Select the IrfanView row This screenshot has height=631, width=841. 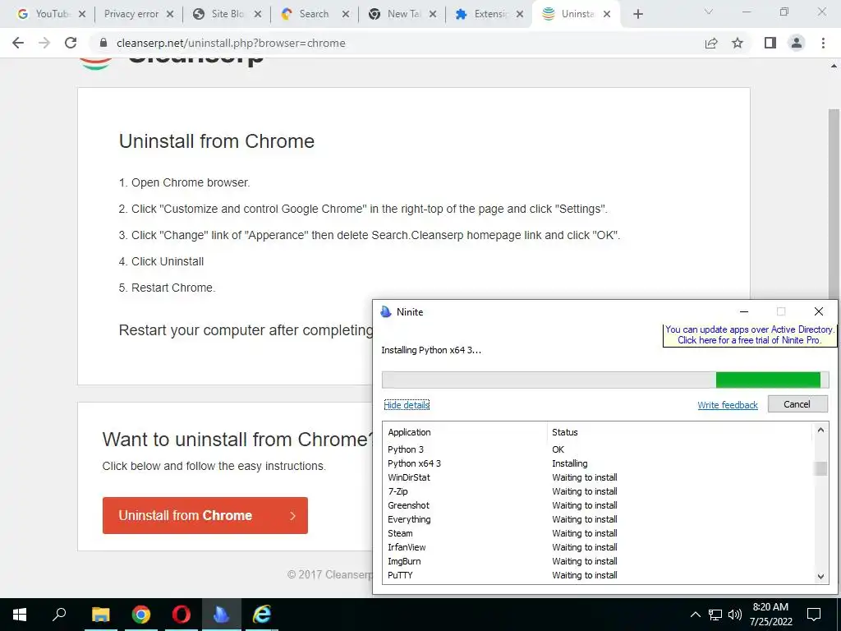[598, 546]
